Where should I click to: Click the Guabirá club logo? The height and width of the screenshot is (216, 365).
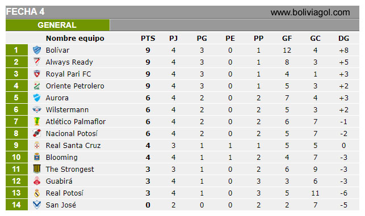pos(37,181)
